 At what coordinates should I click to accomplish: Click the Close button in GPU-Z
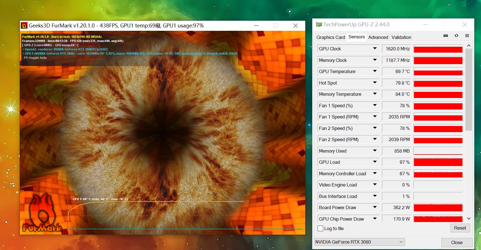[x=457, y=242]
